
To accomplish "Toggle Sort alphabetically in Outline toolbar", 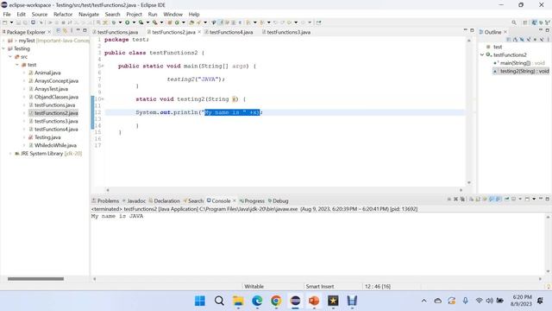I will [x=515, y=40].
